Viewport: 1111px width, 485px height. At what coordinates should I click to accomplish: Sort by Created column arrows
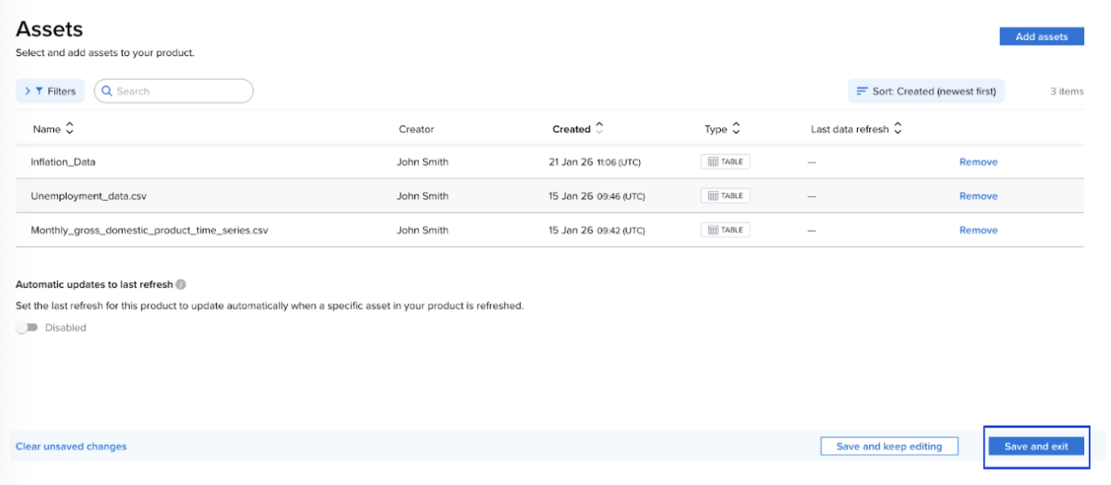click(x=599, y=129)
